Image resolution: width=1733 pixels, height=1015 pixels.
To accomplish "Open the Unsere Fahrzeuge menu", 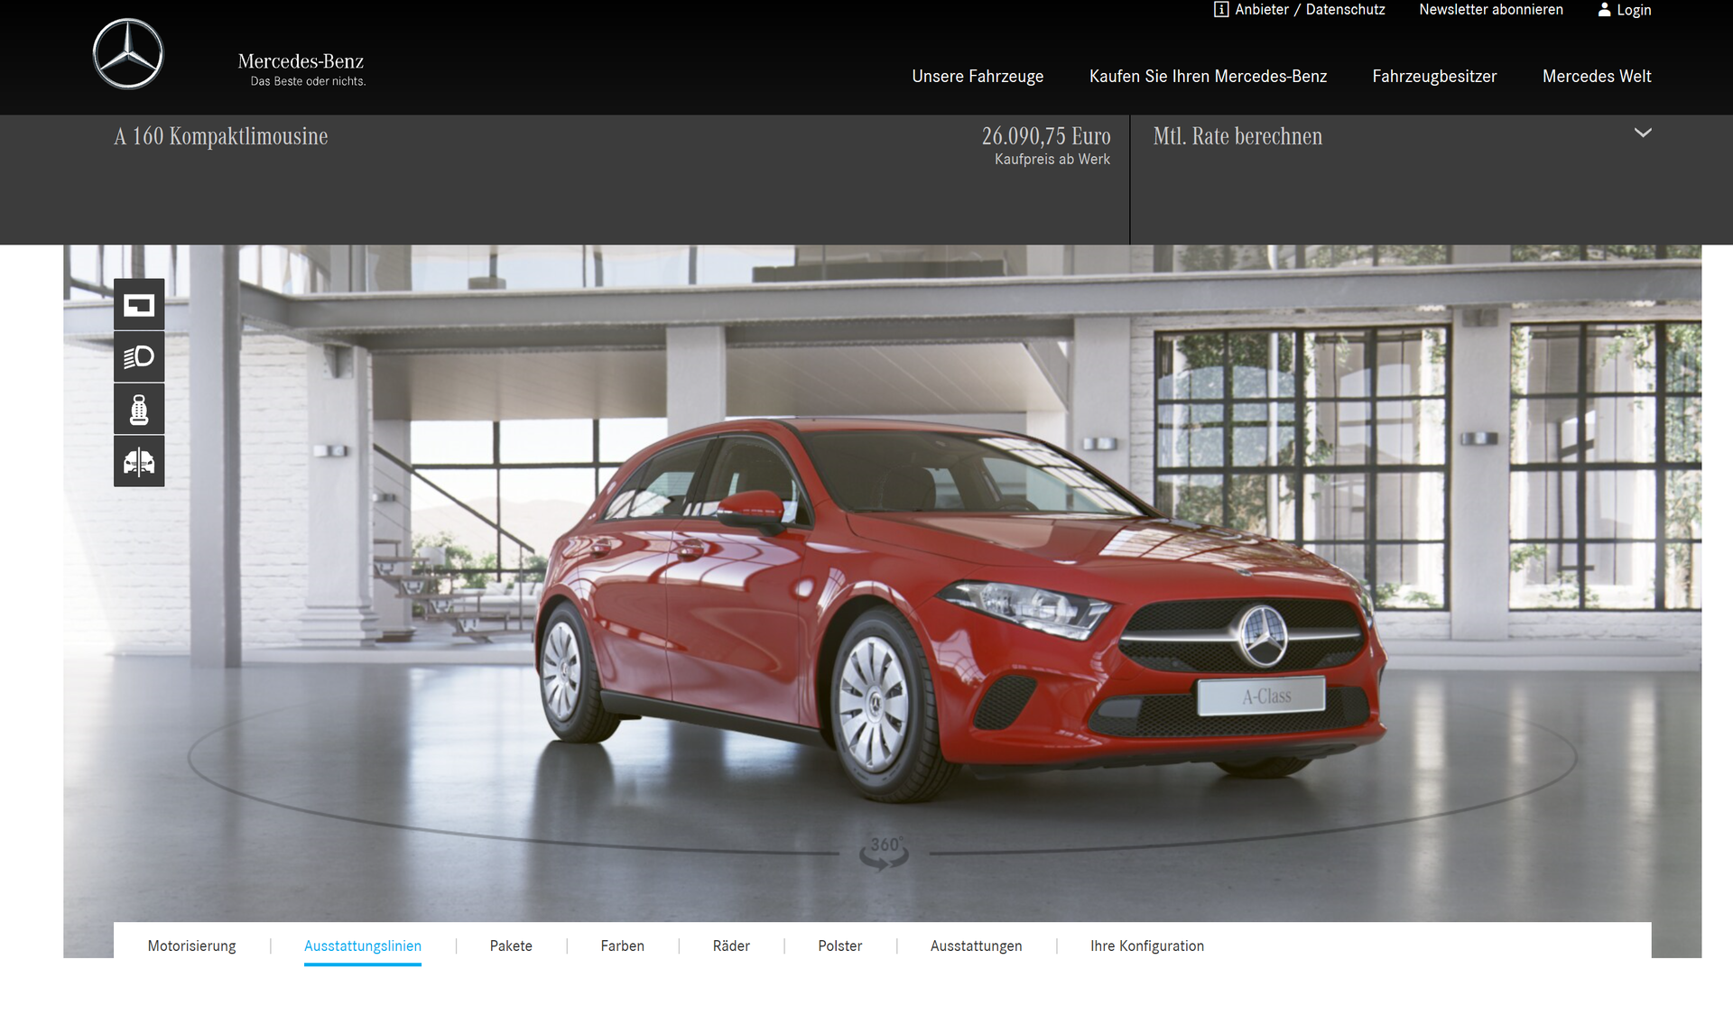I will (x=978, y=77).
